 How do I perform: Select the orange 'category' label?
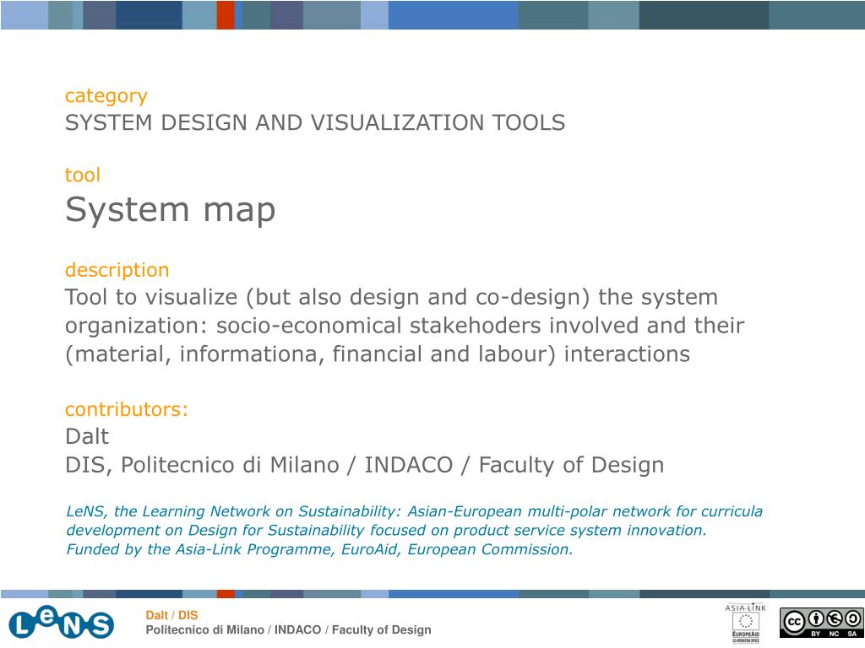pyautogui.click(x=106, y=96)
